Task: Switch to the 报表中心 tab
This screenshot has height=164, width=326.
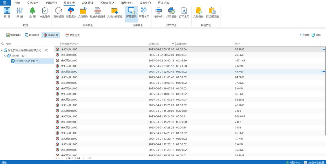Action: tap(145, 3)
